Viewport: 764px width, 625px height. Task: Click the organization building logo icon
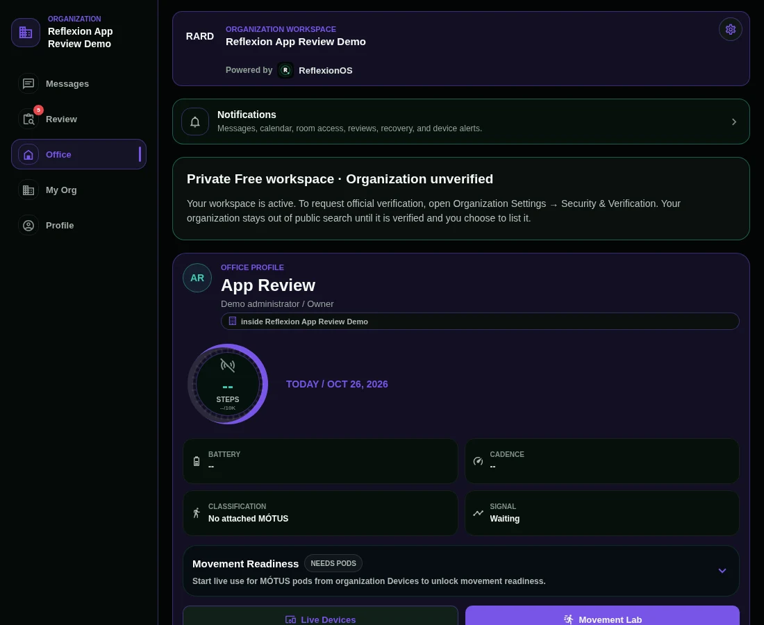pos(26,32)
